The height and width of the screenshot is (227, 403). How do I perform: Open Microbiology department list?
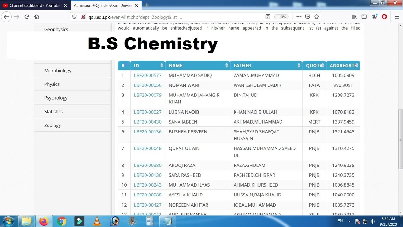click(x=58, y=70)
